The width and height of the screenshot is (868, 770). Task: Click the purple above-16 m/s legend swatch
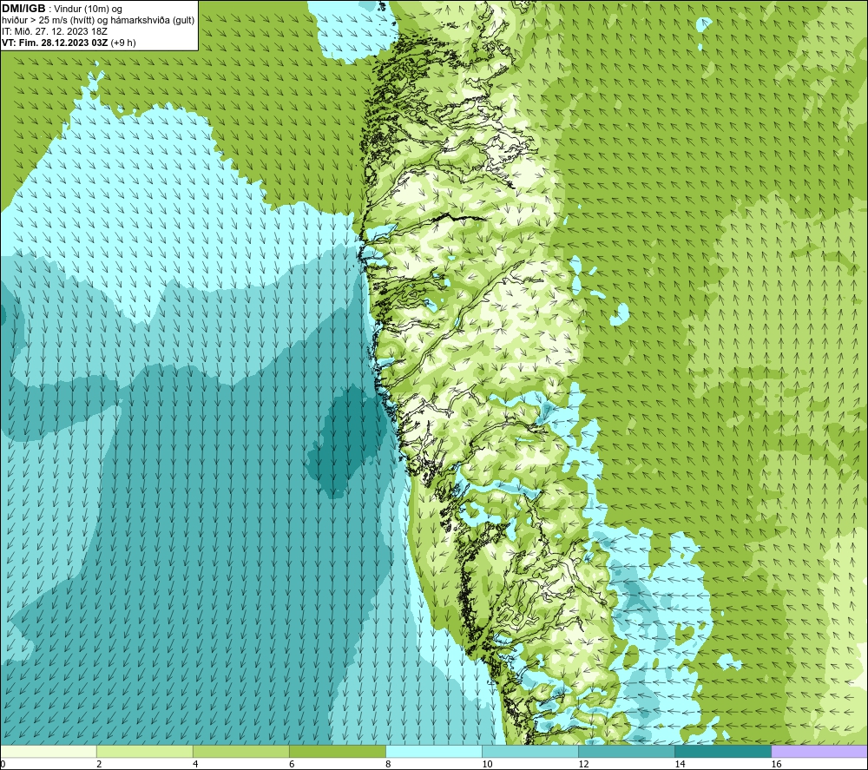coord(819,751)
